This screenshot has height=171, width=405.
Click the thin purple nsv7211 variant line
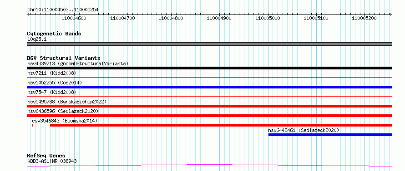pyautogui.click(x=210, y=77)
